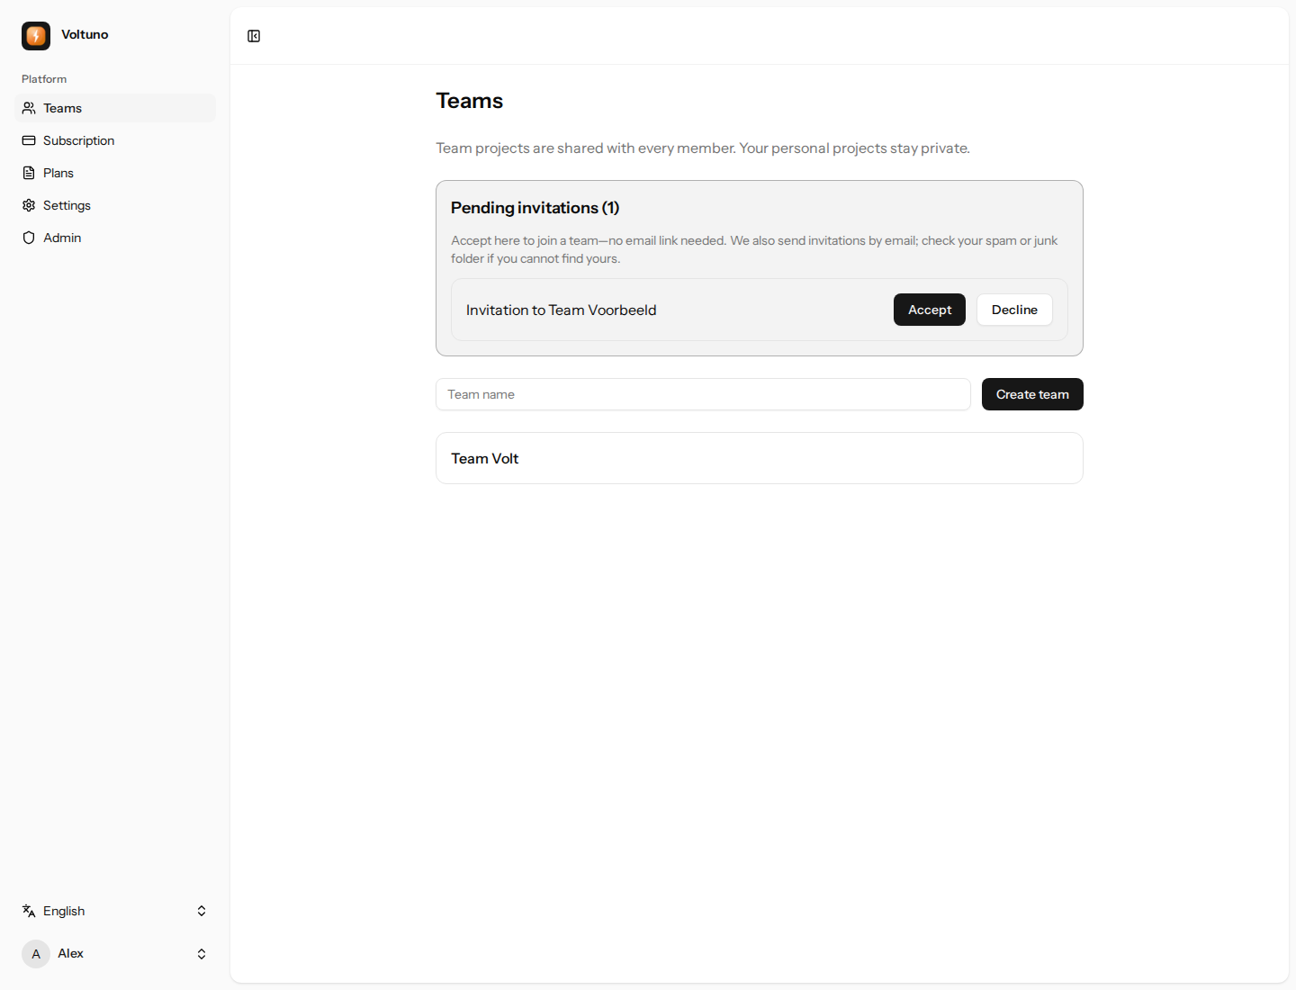Image resolution: width=1296 pixels, height=990 pixels.
Task: Go to the Teams section
Action: click(115, 108)
